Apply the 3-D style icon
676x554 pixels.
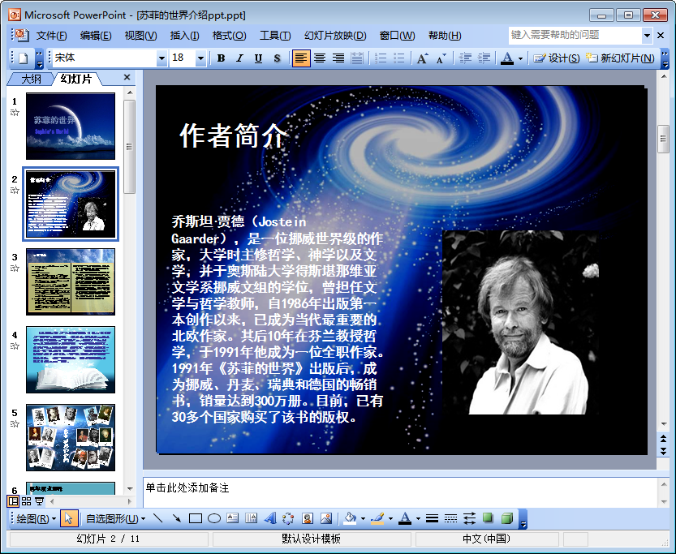coord(507,518)
